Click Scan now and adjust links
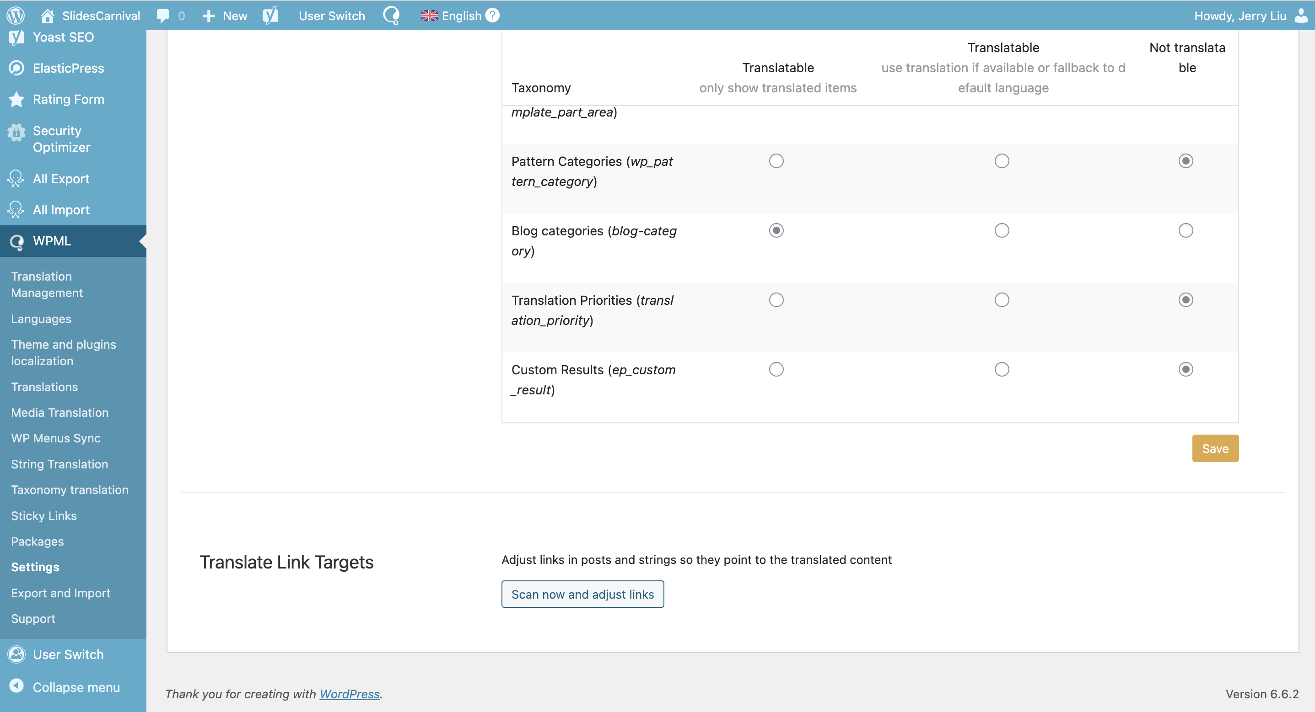Viewport: 1315px width, 712px height. pyautogui.click(x=582, y=594)
